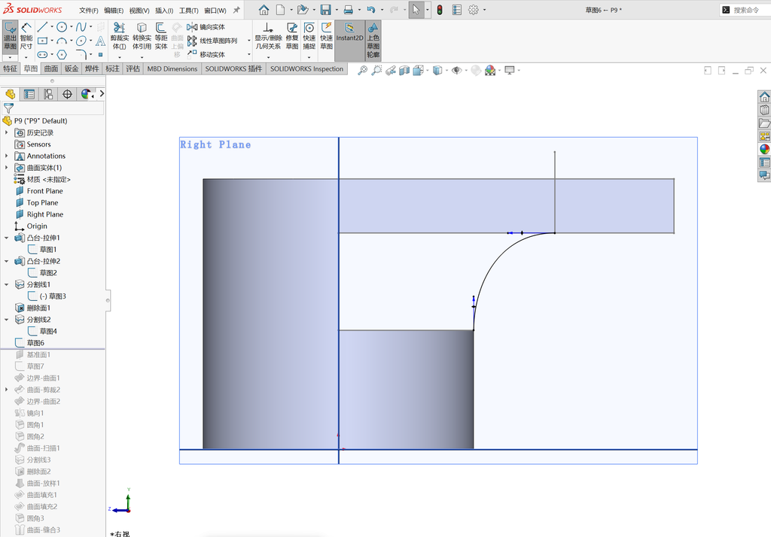Click Mirror Entities (镜向实体)
This screenshot has width=771, height=537.
click(x=206, y=27)
